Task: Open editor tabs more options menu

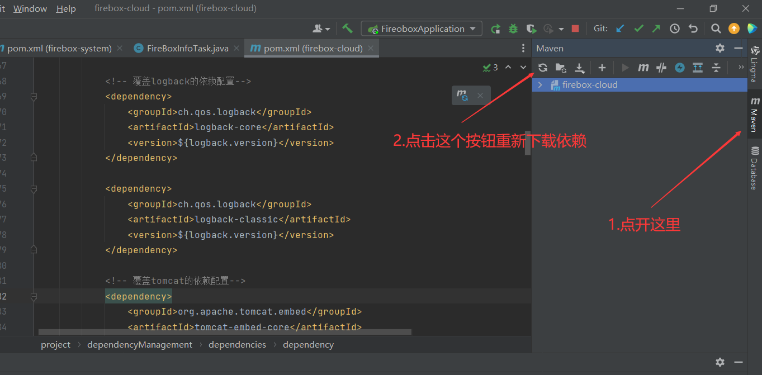Action: coord(523,48)
